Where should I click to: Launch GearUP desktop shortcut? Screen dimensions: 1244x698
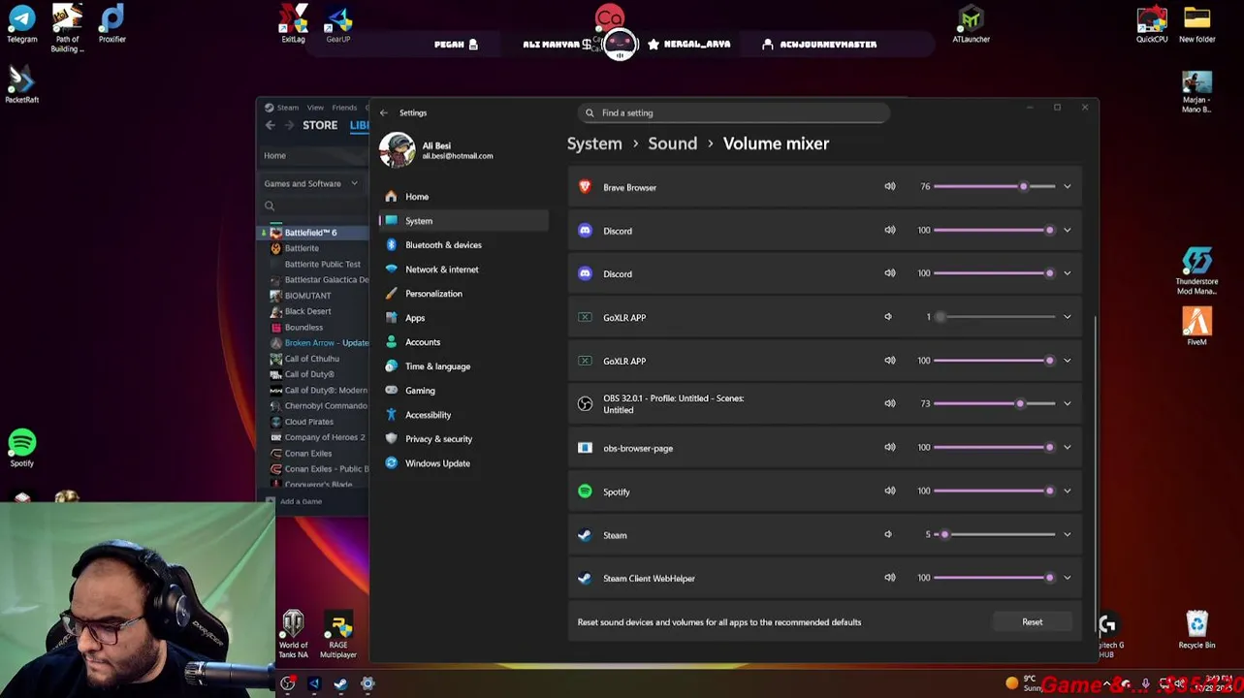338,23
